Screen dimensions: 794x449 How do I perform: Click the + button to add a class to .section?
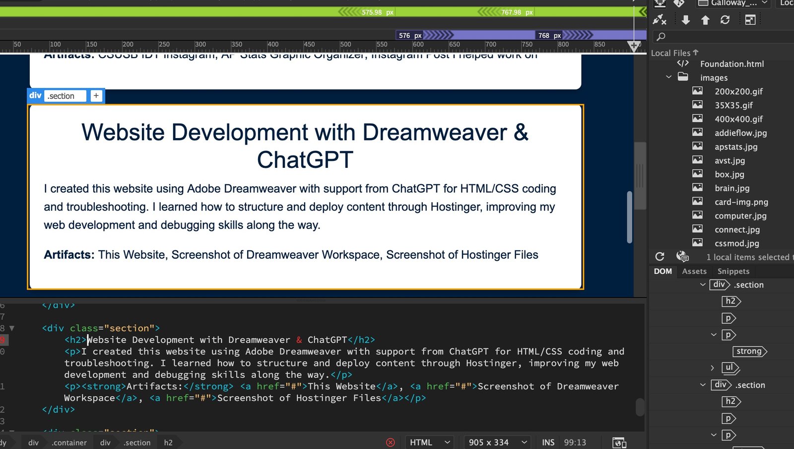pyautogui.click(x=96, y=95)
